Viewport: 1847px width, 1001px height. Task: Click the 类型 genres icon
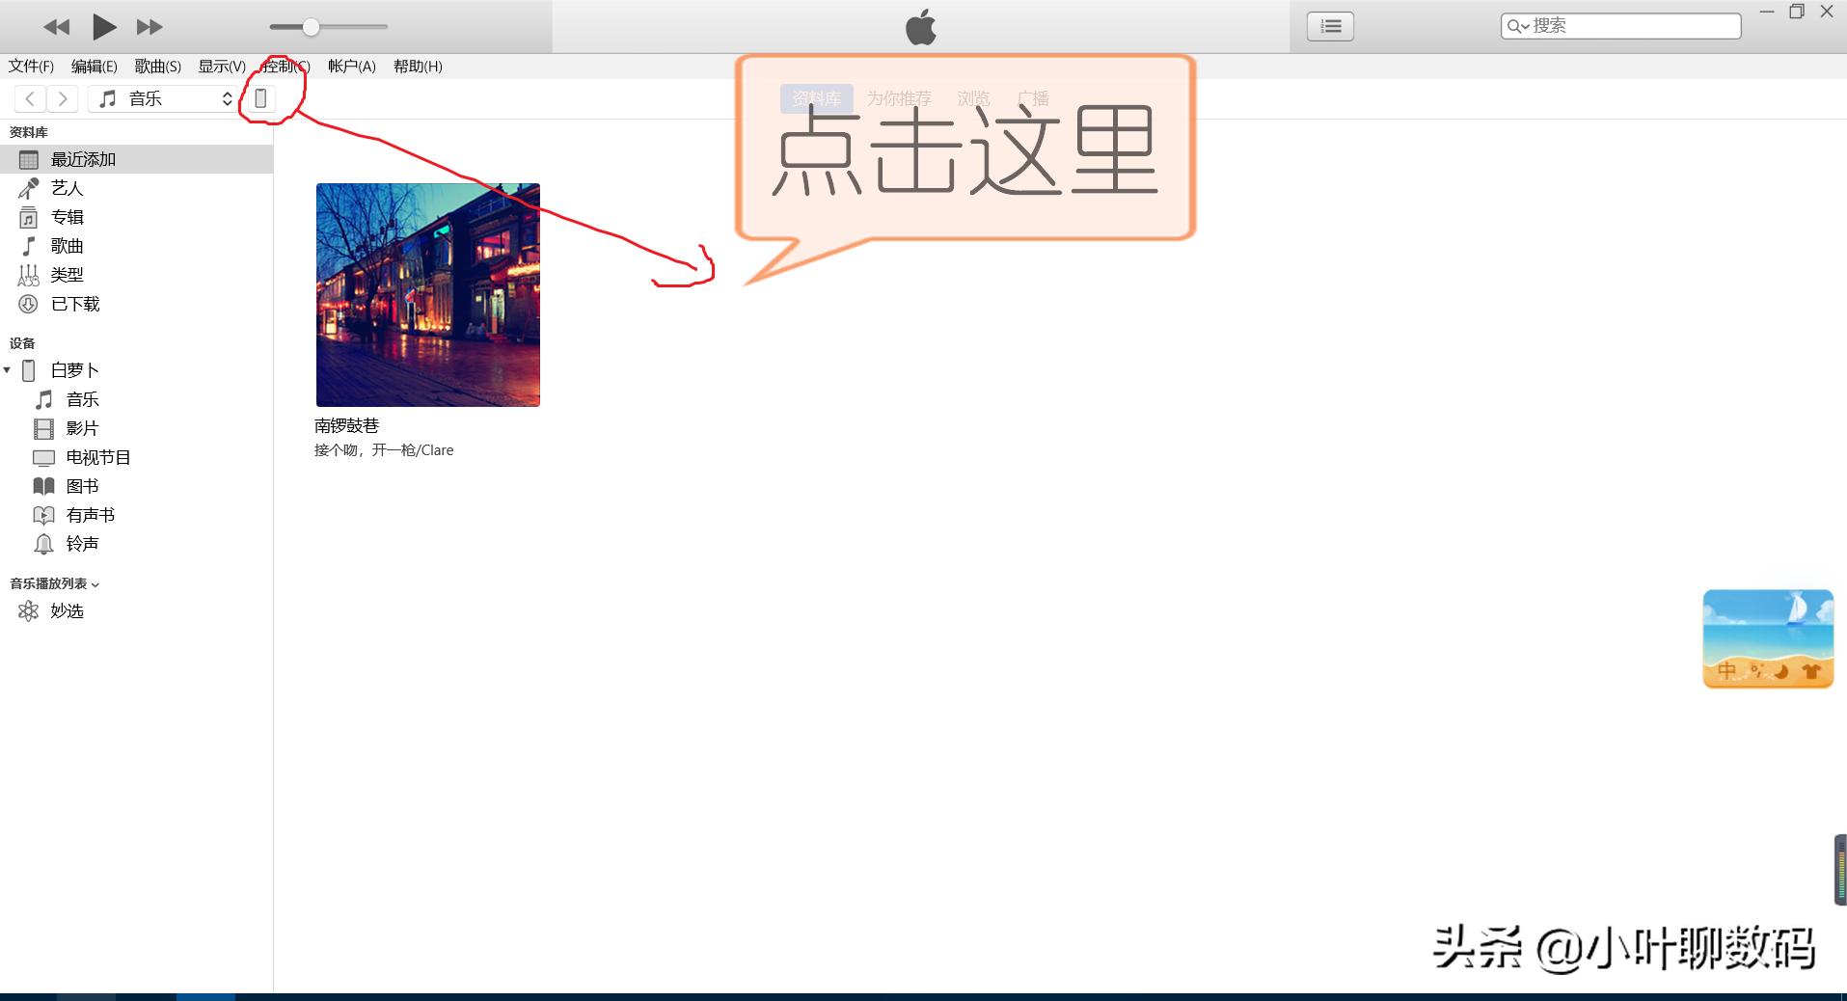(29, 275)
